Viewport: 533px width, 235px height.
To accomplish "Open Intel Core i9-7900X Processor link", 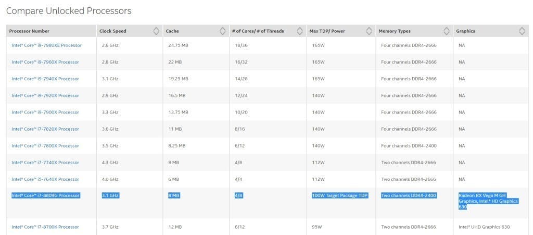I will pyautogui.click(x=45, y=112).
